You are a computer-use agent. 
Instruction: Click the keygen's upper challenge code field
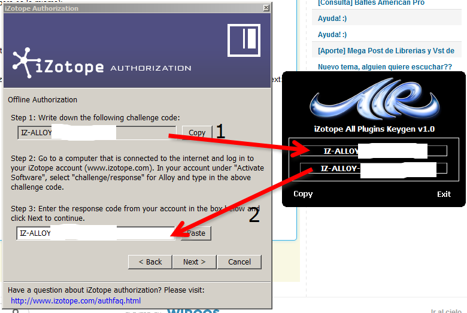pyautogui.click(x=374, y=151)
